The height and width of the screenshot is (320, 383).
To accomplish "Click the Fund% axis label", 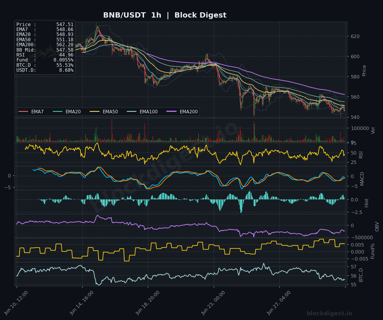I will 373,251.
